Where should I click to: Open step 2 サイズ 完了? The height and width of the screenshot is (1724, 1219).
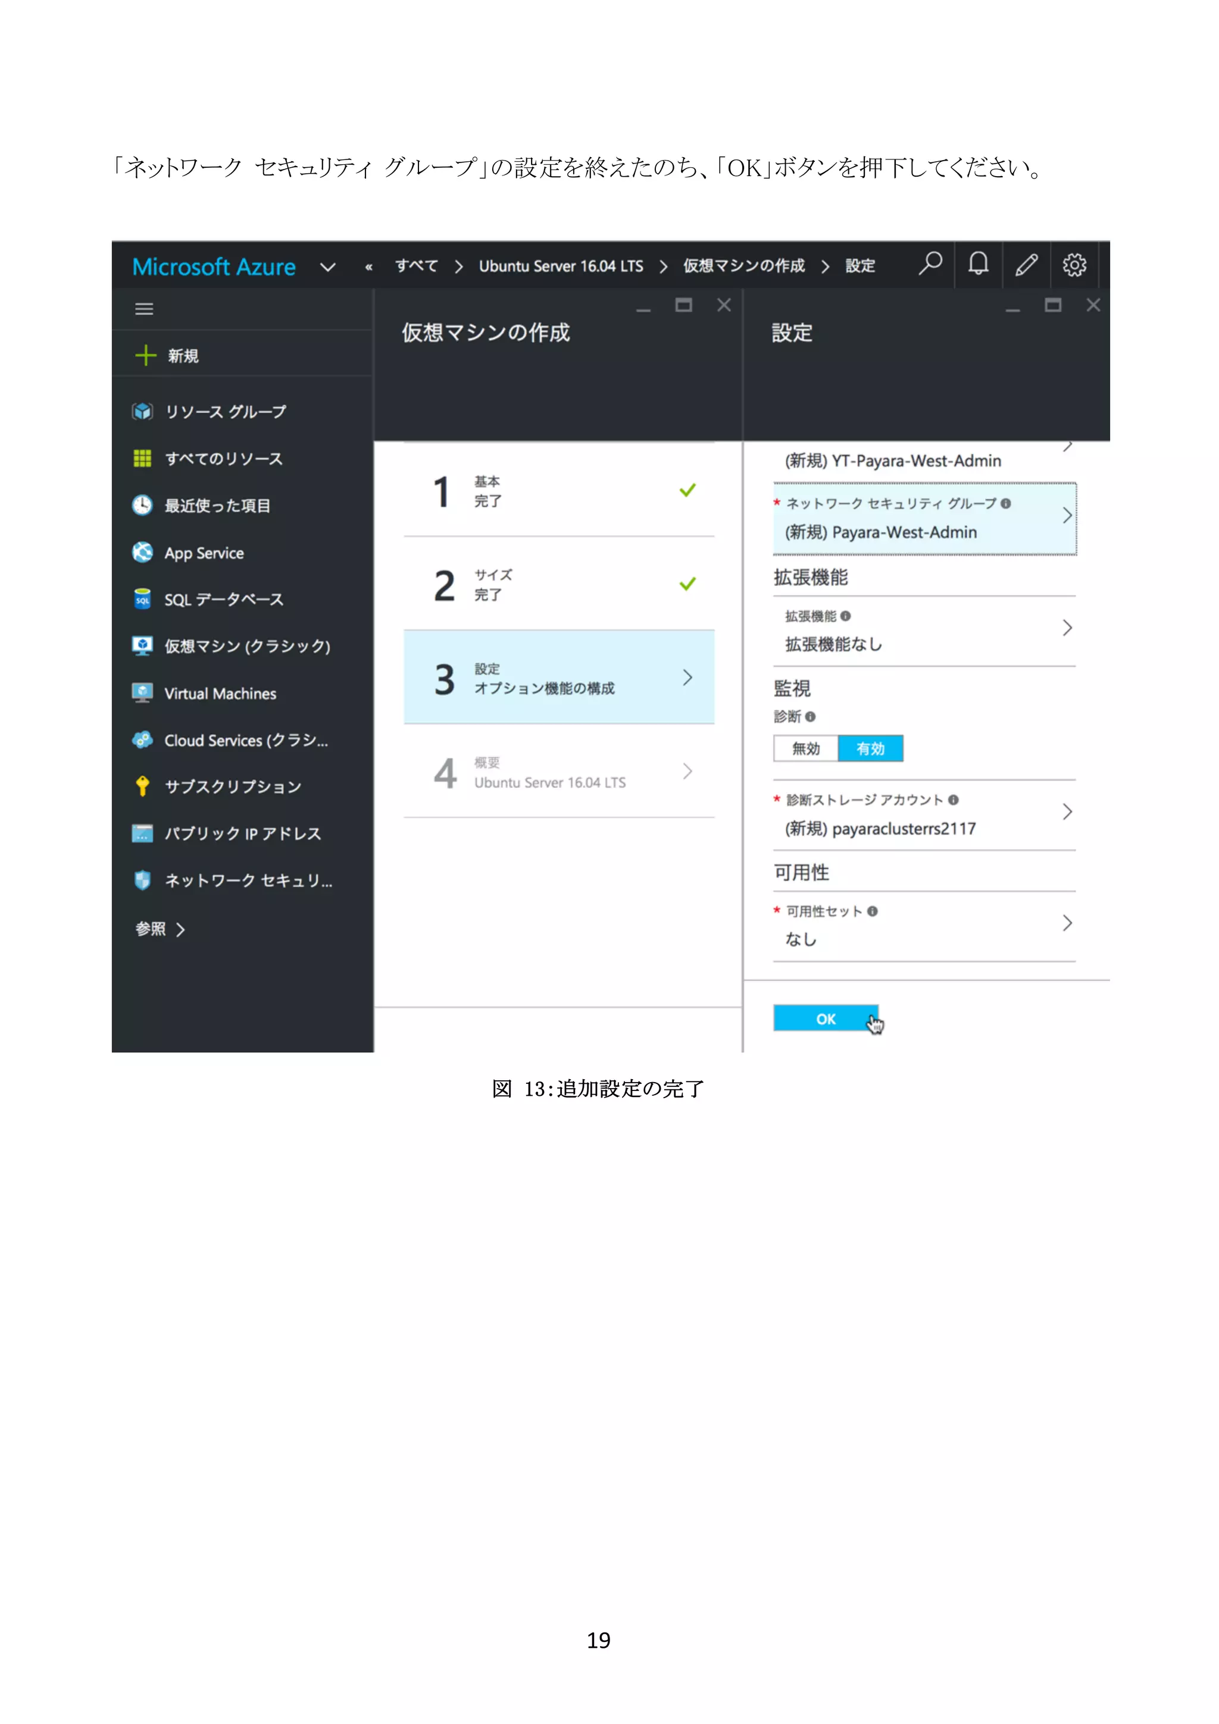tap(559, 584)
